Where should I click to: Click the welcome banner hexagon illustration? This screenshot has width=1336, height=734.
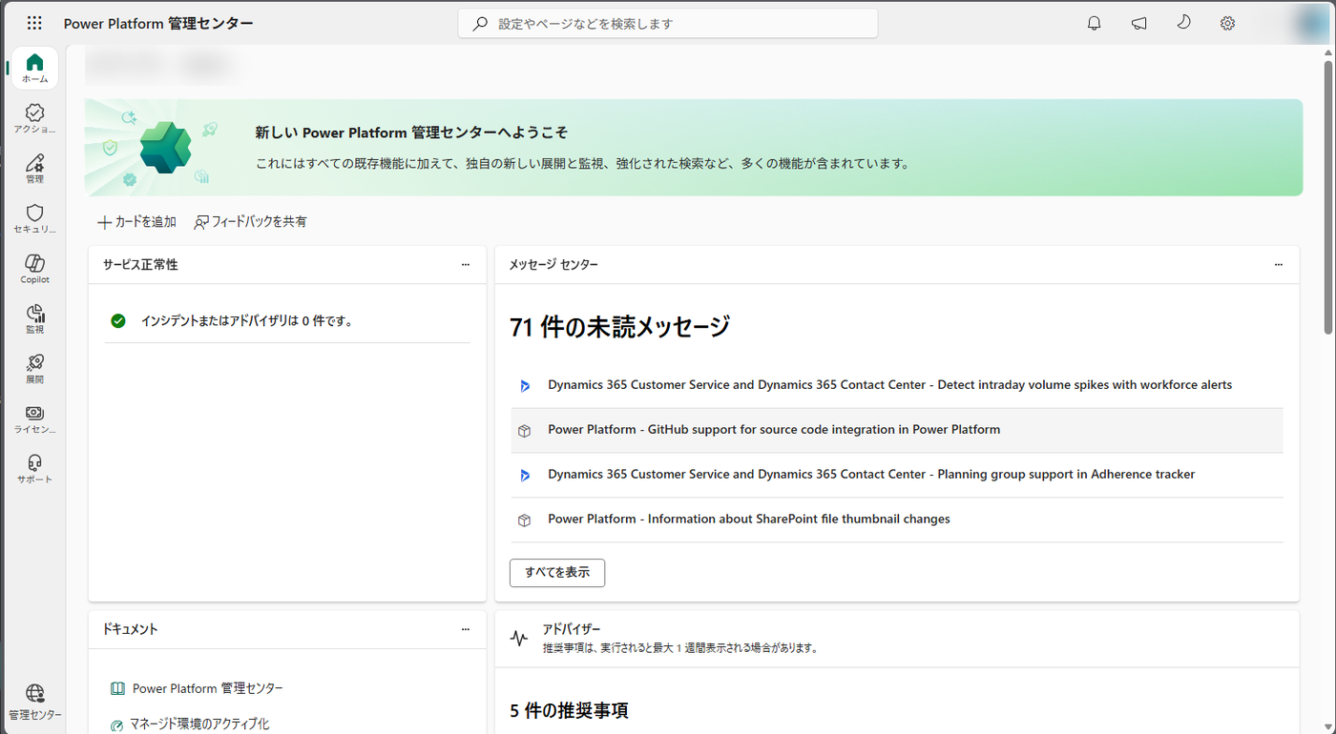coord(165,147)
